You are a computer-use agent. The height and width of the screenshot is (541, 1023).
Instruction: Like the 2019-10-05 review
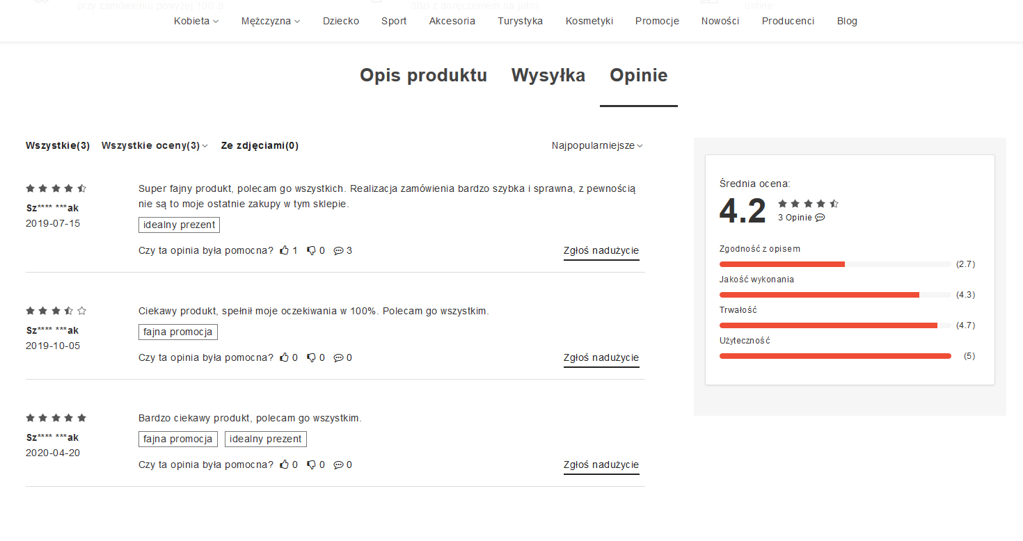point(285,357)
